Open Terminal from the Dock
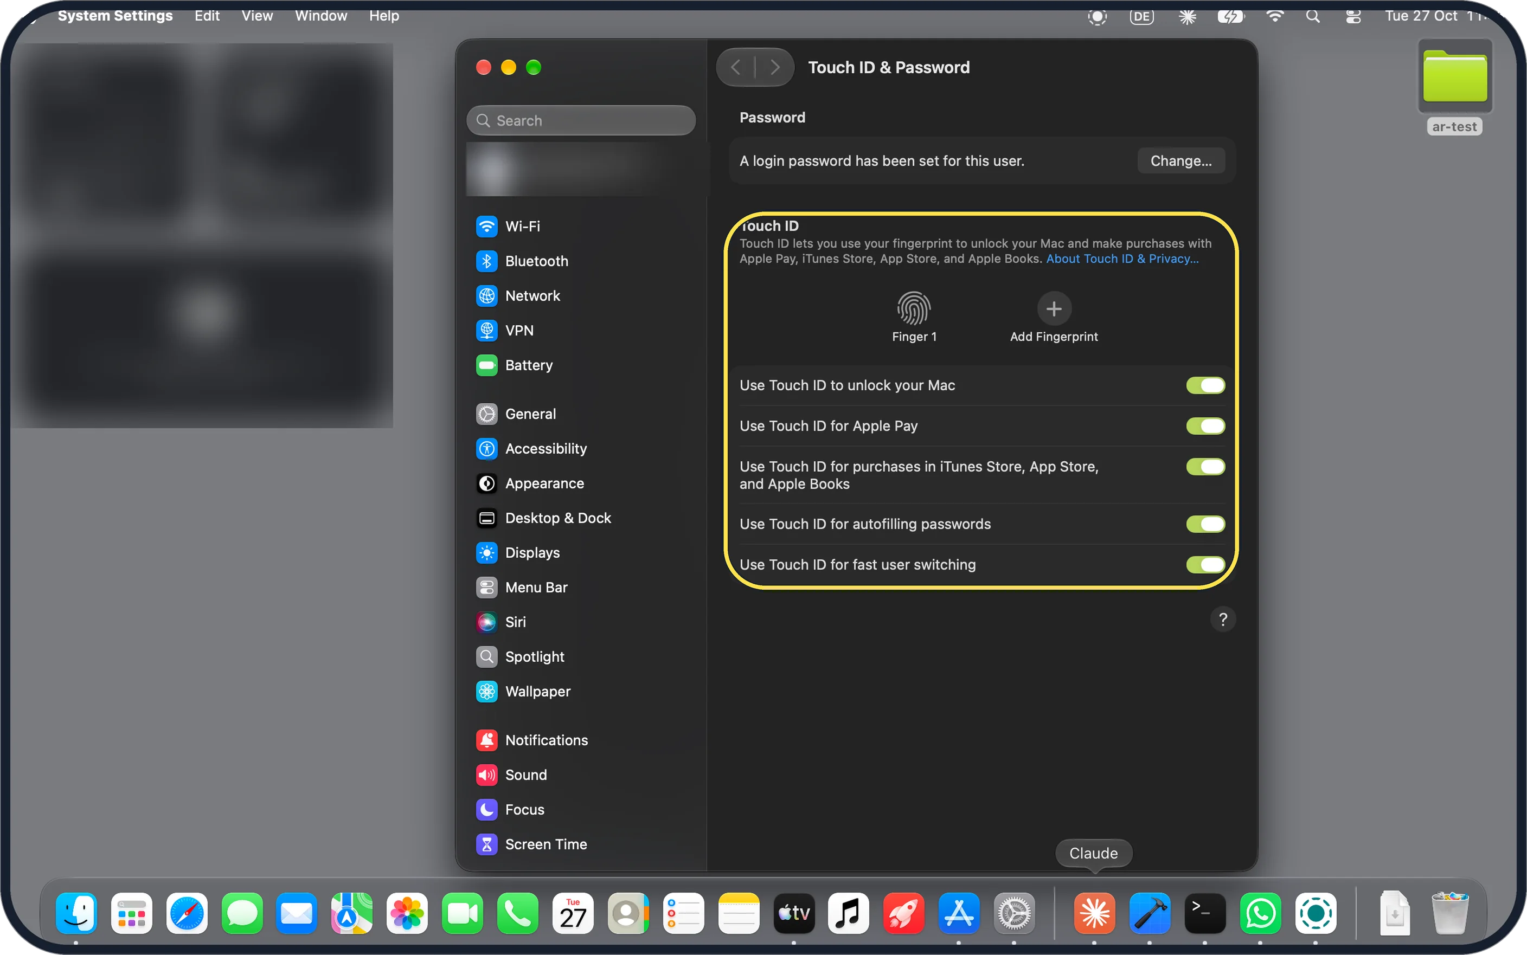Screen dimensions: 1527x955 (x=1205, y=913)
